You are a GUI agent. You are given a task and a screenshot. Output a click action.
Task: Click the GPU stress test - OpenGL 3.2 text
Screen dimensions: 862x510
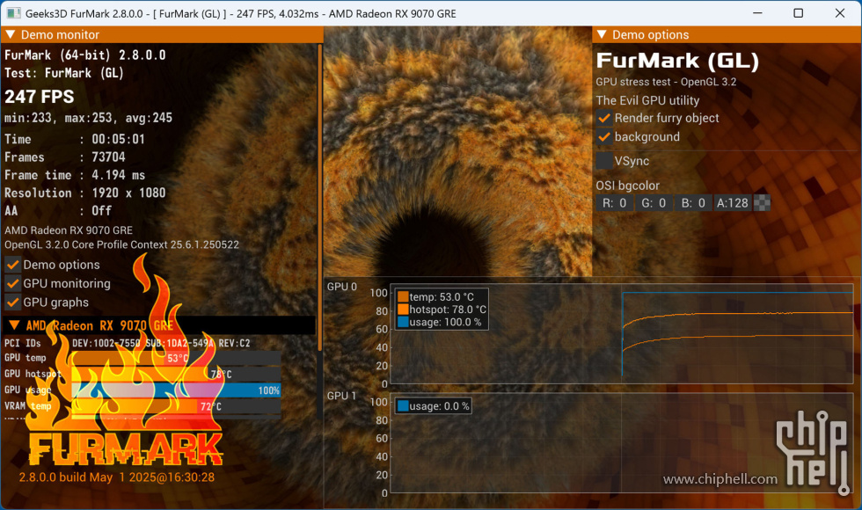pyautogui.click(x=667, y=82)
